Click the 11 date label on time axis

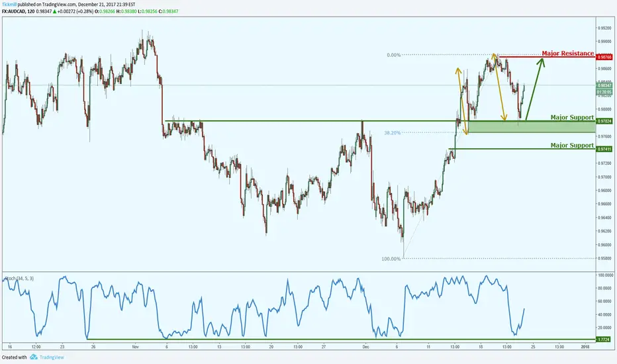coord(428,347)
